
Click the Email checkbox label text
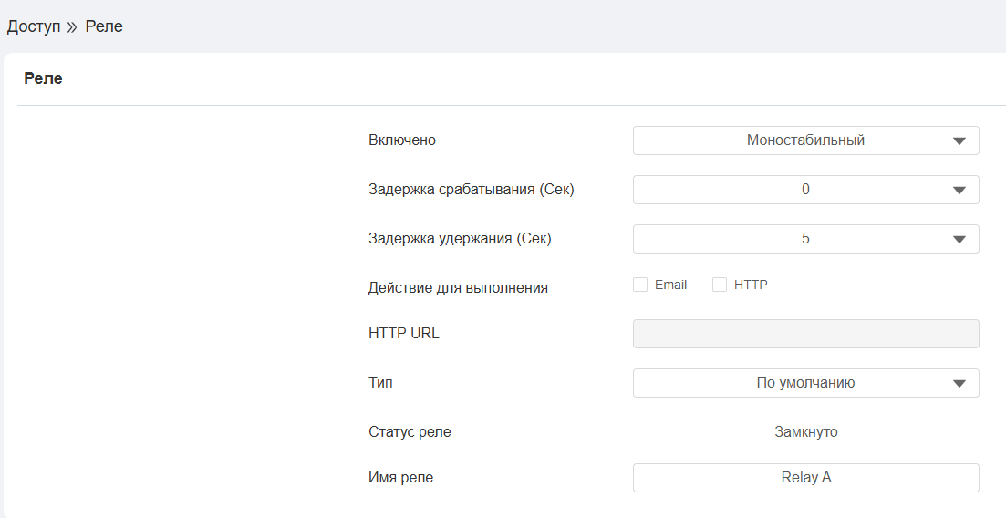tap(670, 285)
